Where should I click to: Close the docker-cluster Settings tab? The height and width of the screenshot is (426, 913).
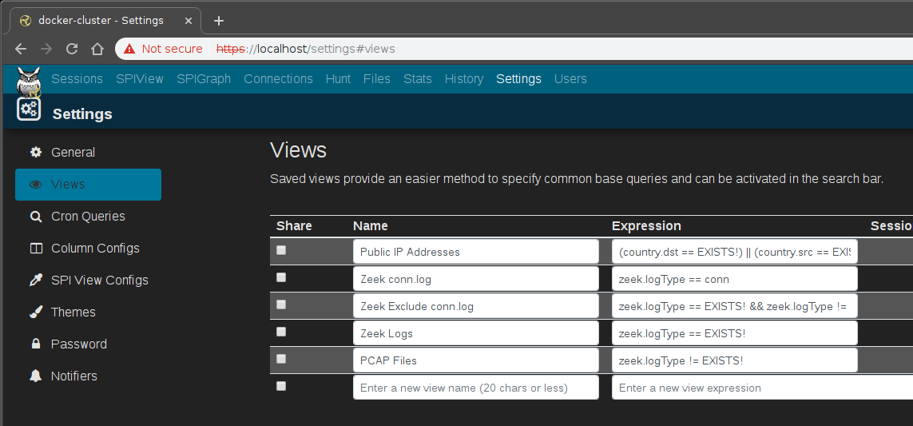(188, 21)
